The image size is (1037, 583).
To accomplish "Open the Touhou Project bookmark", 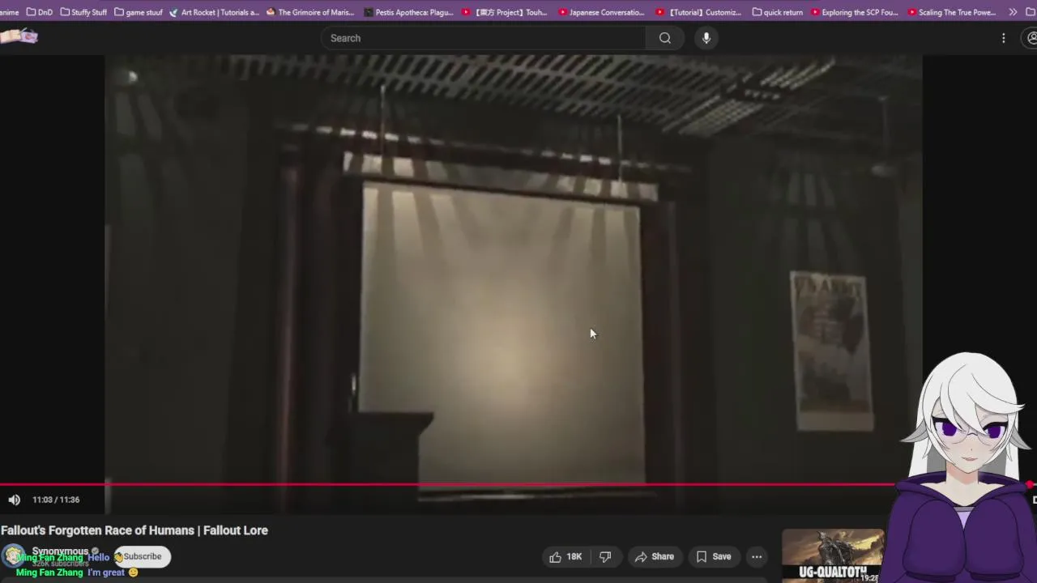I will [505, 12].
